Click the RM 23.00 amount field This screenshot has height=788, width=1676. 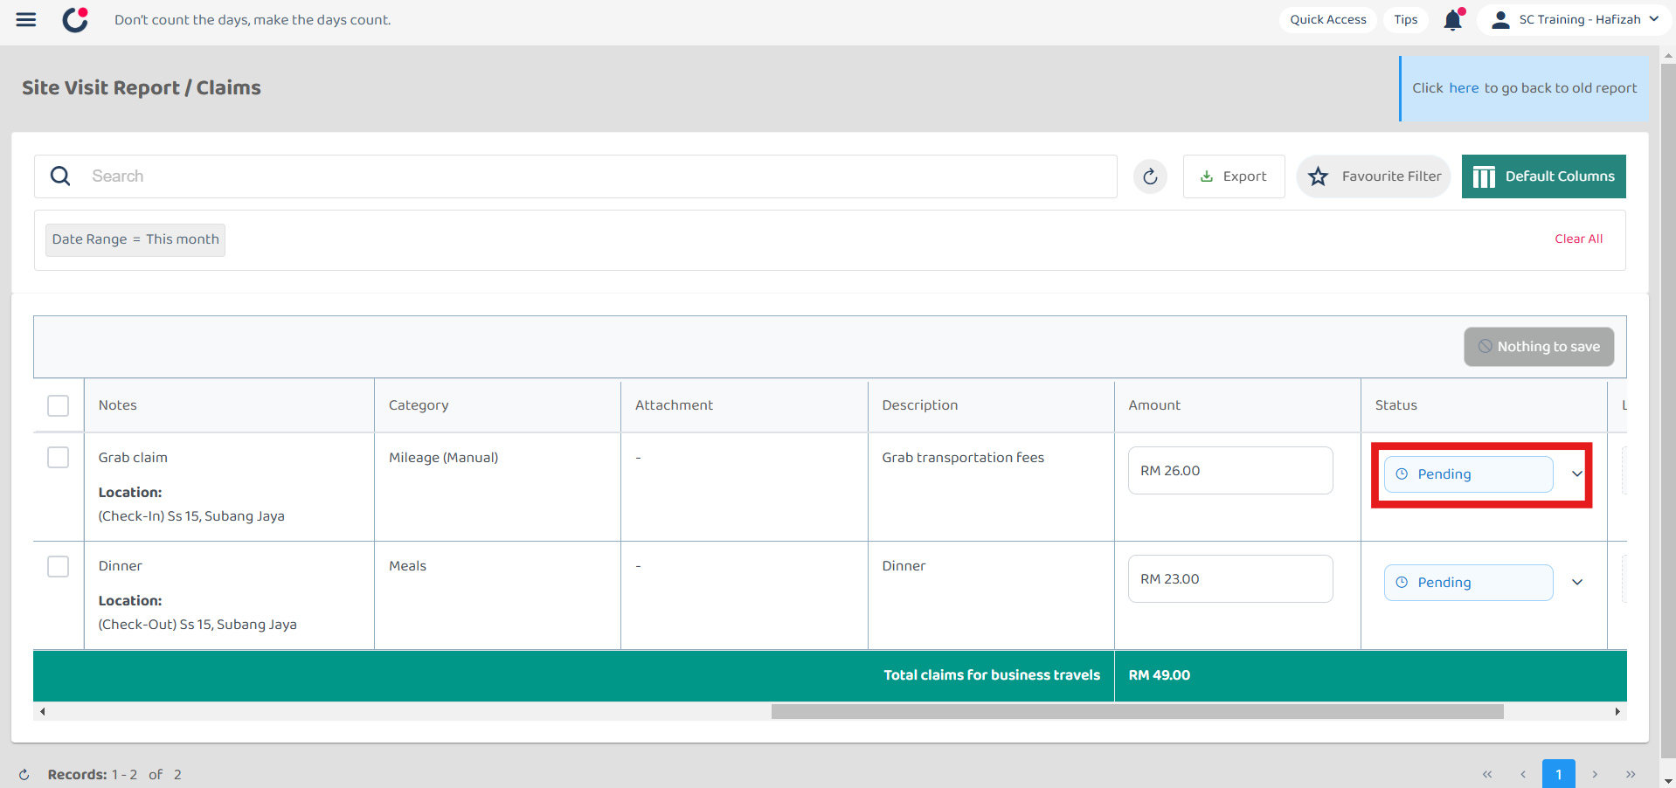[x=1230, y=579]
